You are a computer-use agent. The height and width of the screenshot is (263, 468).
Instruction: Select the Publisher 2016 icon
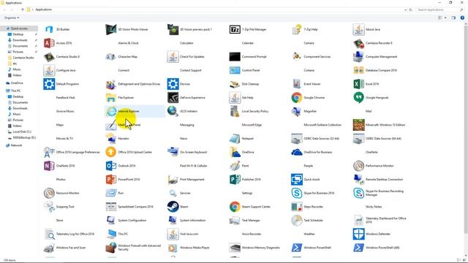[235, 180]
